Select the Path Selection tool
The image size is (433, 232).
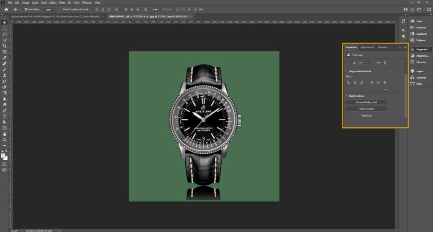(x=4, y=122)
